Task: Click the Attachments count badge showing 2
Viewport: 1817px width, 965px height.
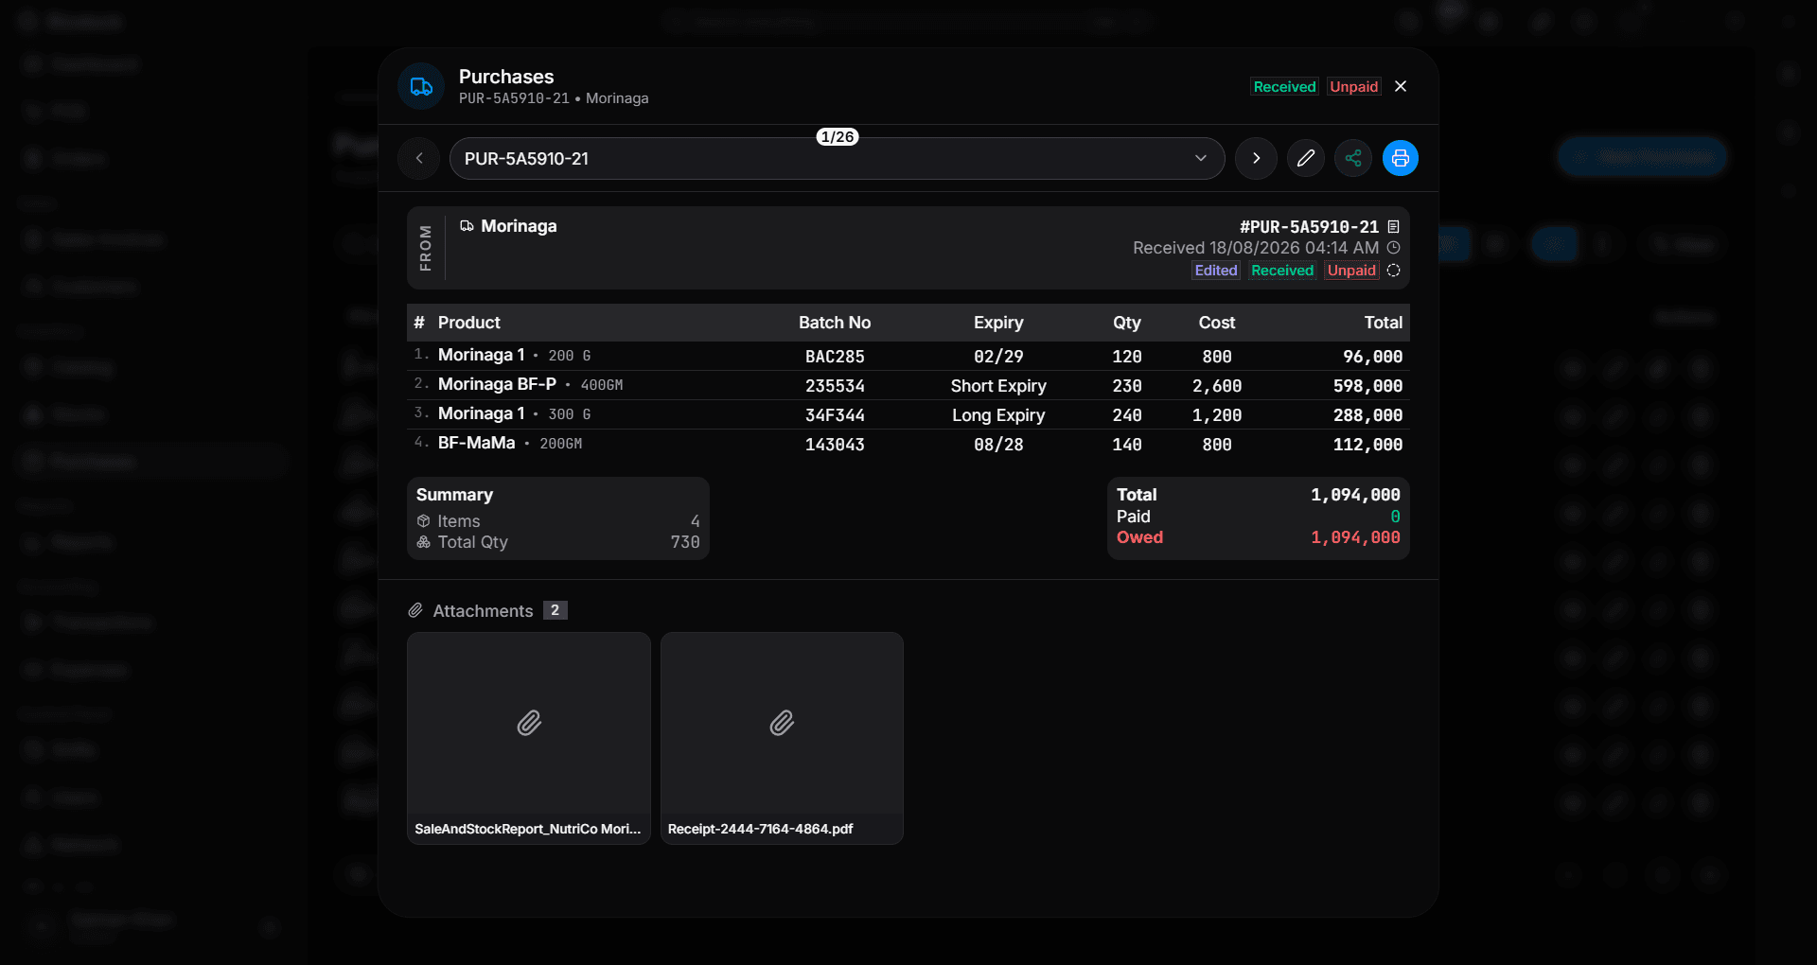Action: (x=556, y=610)
